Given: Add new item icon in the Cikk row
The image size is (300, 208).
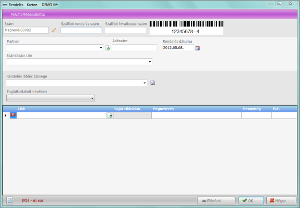Looking at the screenshot, I should coord(110,115).
